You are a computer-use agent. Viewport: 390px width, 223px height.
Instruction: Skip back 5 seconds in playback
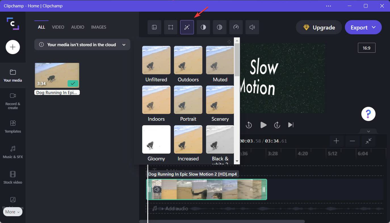tap(249, 125)
